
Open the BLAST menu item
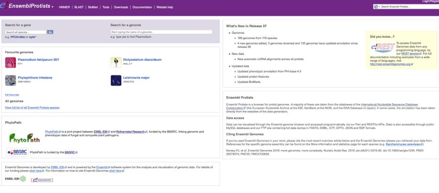[x=79, y=7]
